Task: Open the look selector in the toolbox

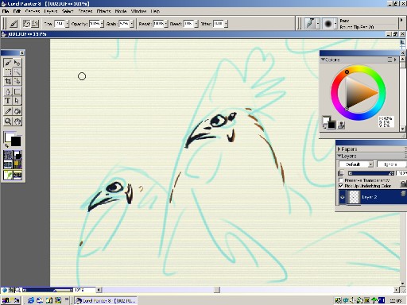Action: [x=8, y=175]
